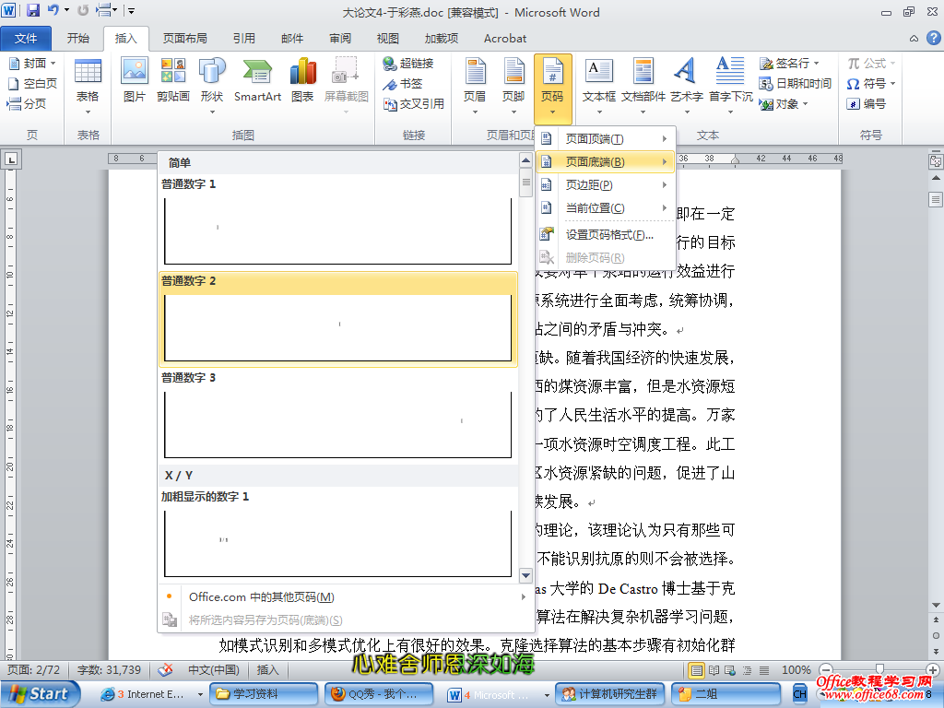The width and height of the screenshot is (944, 708).
Task: Select the 艺术字 WordArt icon
Action: tap(686, 79)
